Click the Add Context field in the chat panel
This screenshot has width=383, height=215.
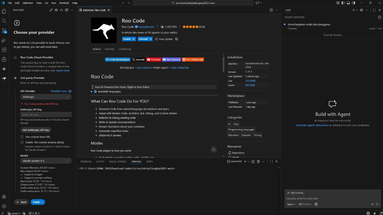coord(296,193)
